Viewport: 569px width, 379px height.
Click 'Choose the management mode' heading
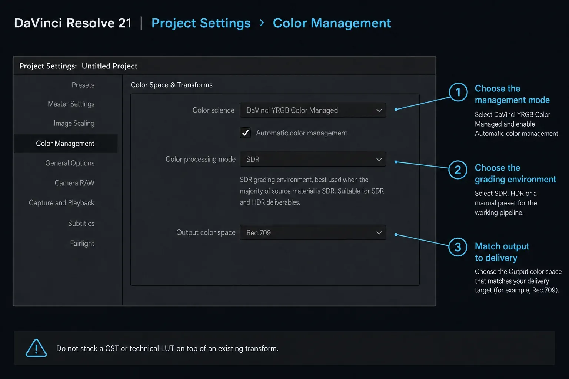tap(512, 94)
